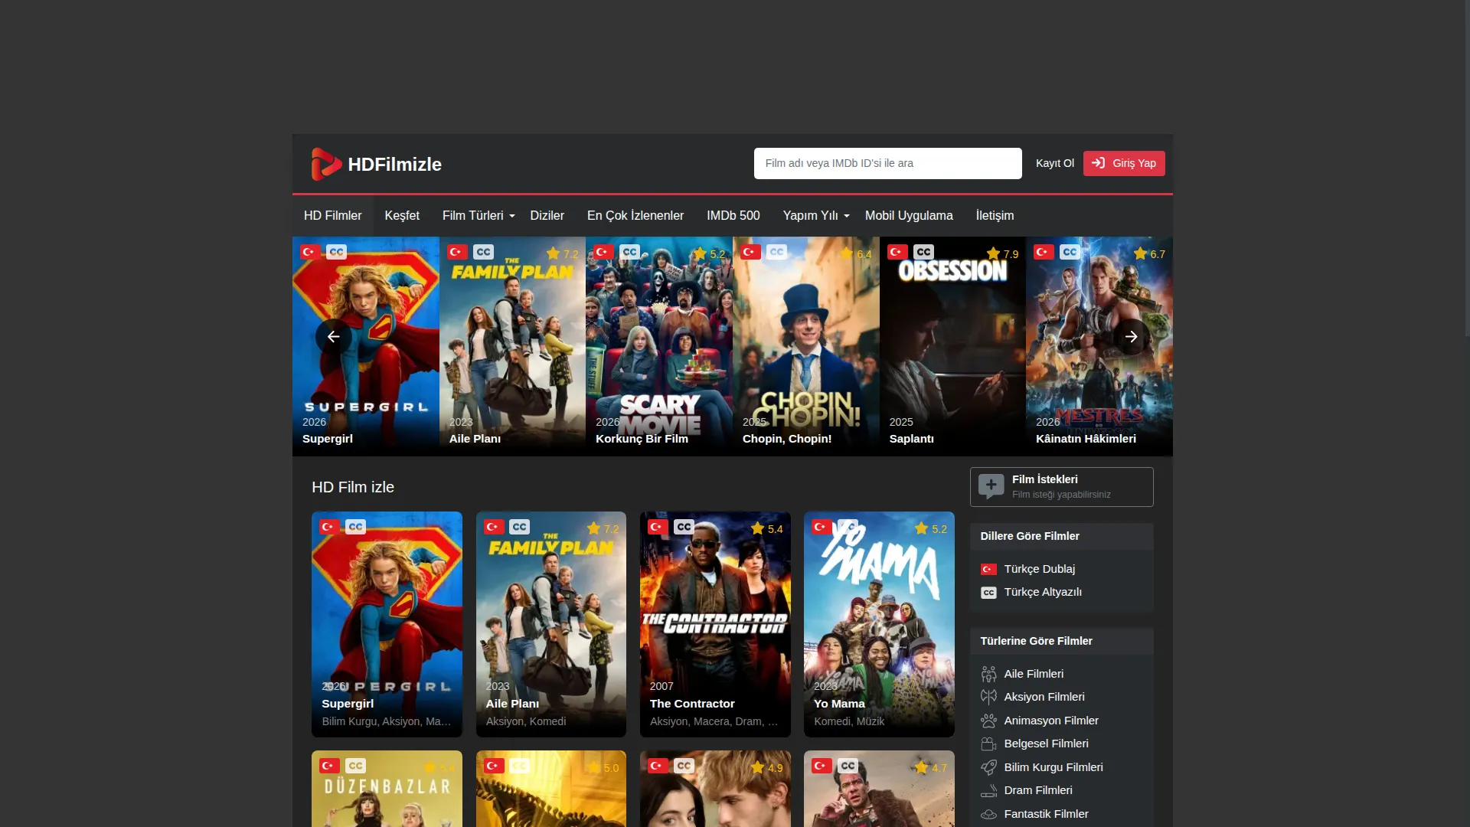Open the Aile Planı grid movie card
Viewport: 1470px width, 827px height.
click(551, 624)
